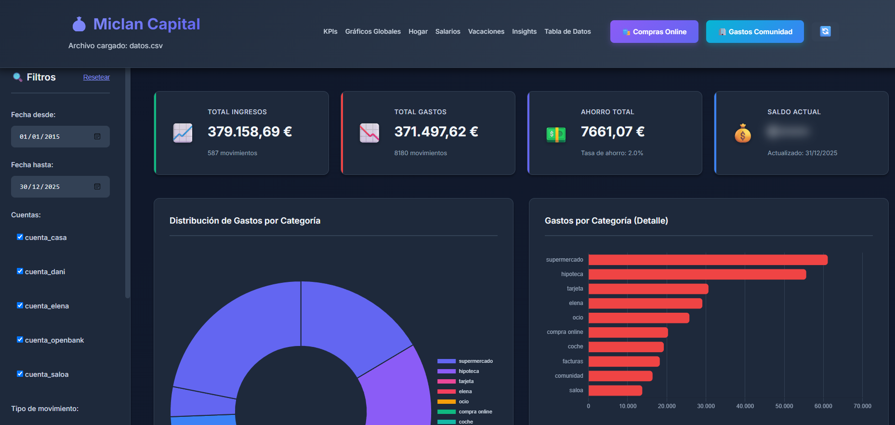Click 'Tasa de ahorro: 2.0%' text
The width and height of the screenshot is (895, 425).
click(x=612, y=153)
